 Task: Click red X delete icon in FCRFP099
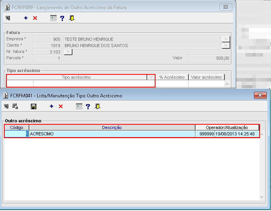click(35, 18)
